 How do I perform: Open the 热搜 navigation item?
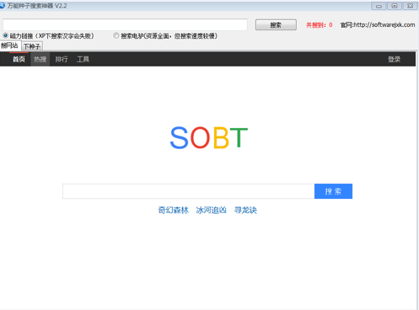[x=40, y=59]
